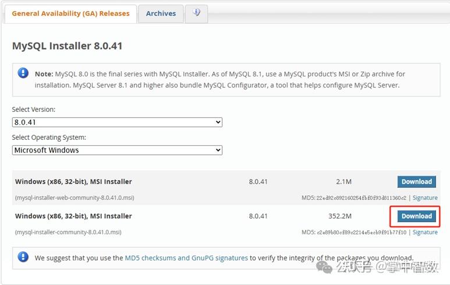Follow the MD5 checksums and GnuPG signatures link
Image resolution: width=450 pixels, height=285 pixels.
(x=186, y=258)
